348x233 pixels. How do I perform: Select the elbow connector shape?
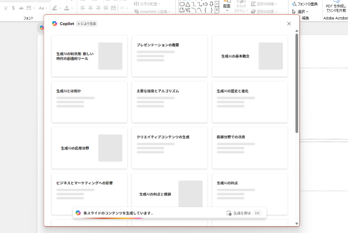click(194, 4)
